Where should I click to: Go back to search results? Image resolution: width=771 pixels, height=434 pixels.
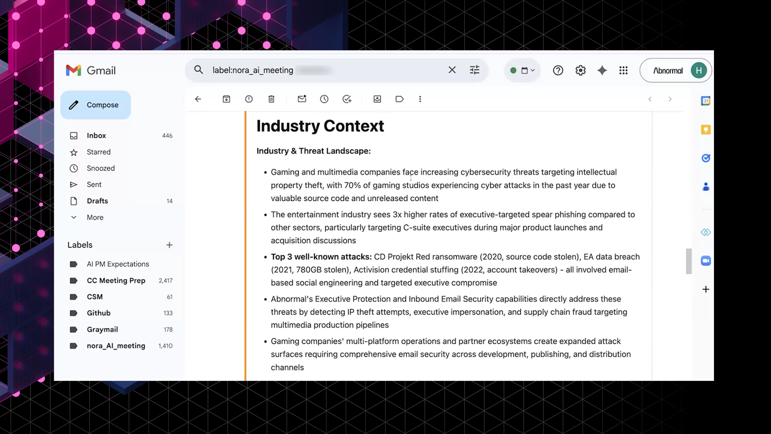198,99
